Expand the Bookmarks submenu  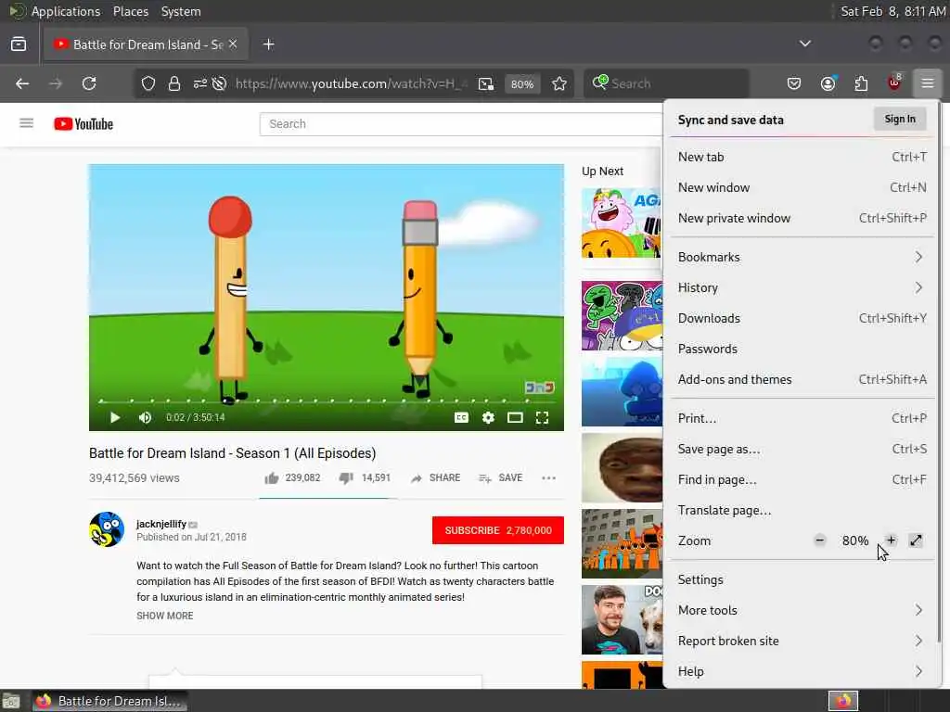802,257
